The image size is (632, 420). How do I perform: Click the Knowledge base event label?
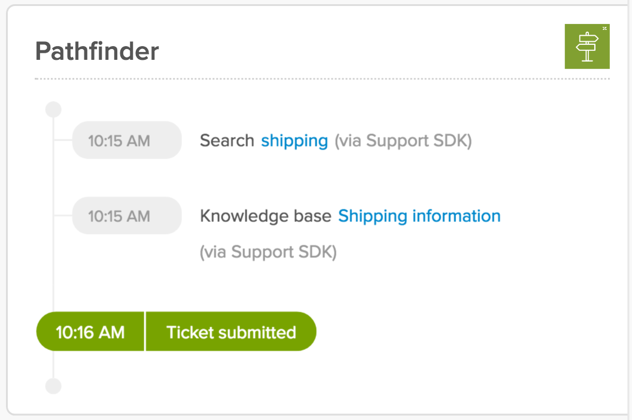pyautogui.click(x=266, y=216)
